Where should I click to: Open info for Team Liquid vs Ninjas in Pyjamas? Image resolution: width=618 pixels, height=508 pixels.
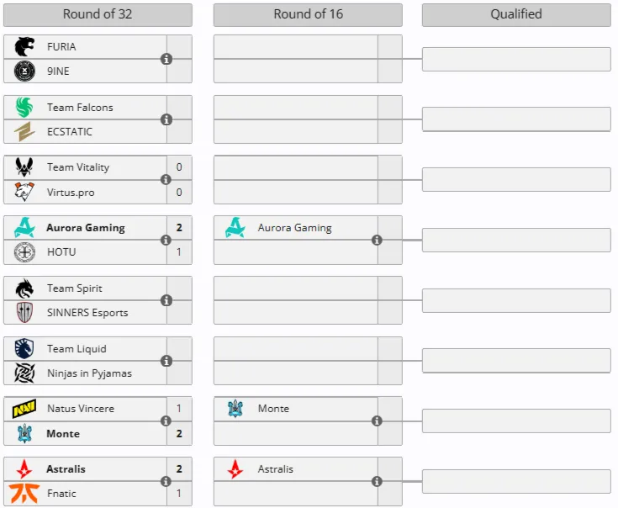166,361
